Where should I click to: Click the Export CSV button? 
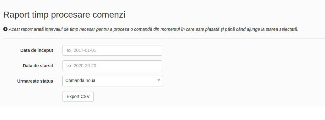tap(78, 96)
